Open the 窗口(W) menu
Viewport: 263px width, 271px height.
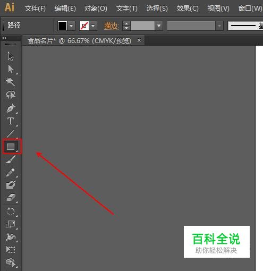click(x=250, y=9)
